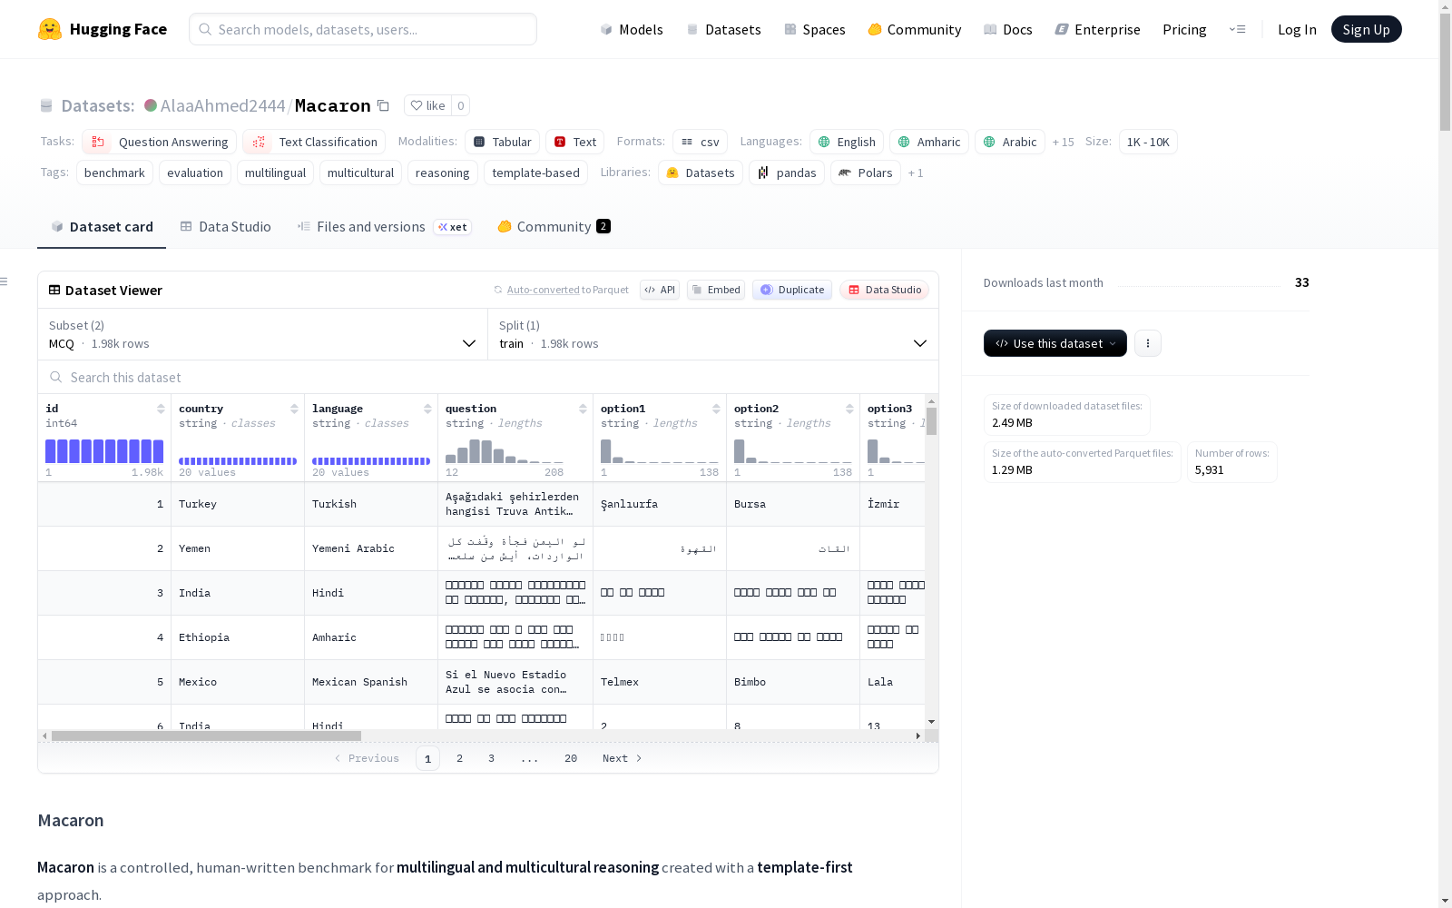Open Docs in the top navigation
1452x908 pixels.
1008,29
